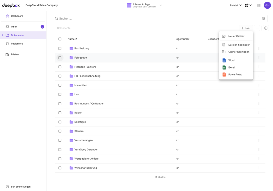
Task: Click the Neu button
Action: 246,28
